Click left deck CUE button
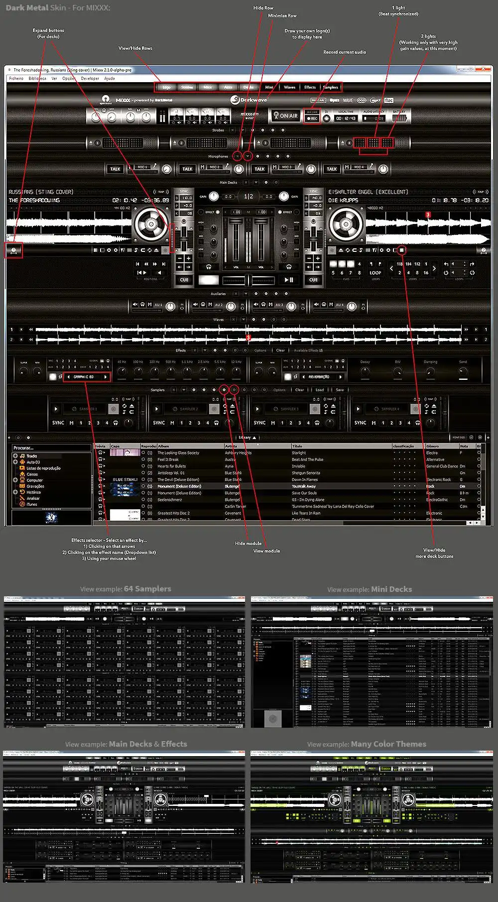The width and height of the screenshot is (498, 902). point(184,280)
